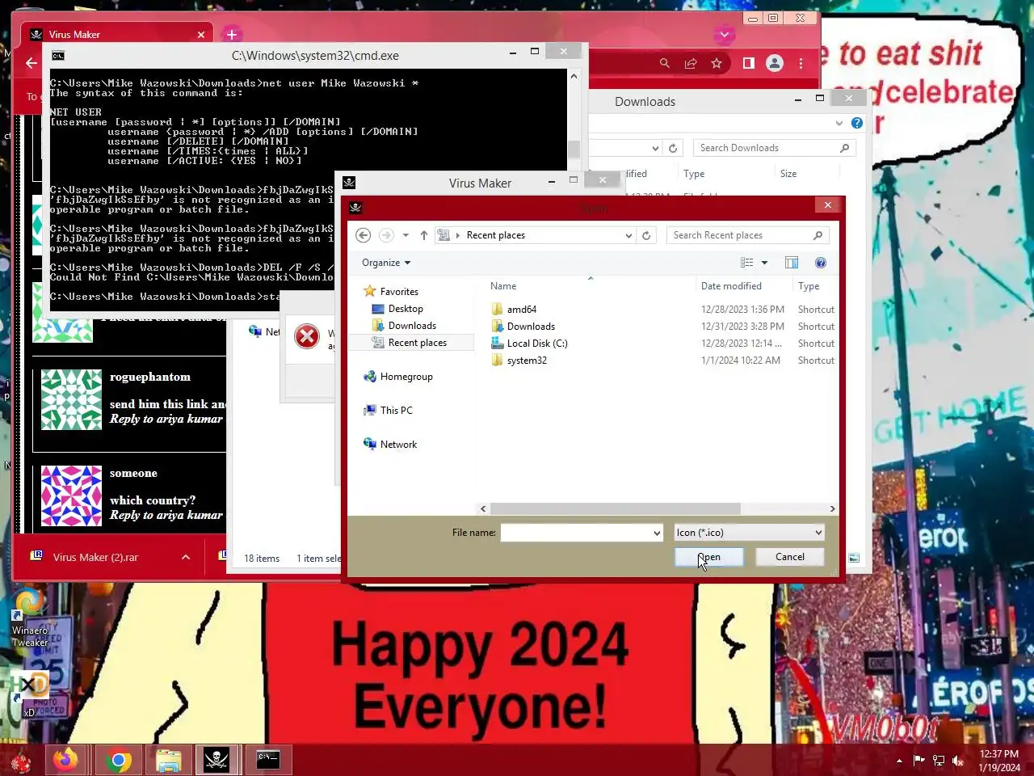Open Firefox from taskbar
This screenshot has width=1034, height=776.
pyautogui.click(x=66, y=760)
